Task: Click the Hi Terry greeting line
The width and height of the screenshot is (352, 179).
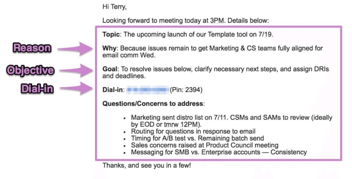Action: tap(115, 7)
